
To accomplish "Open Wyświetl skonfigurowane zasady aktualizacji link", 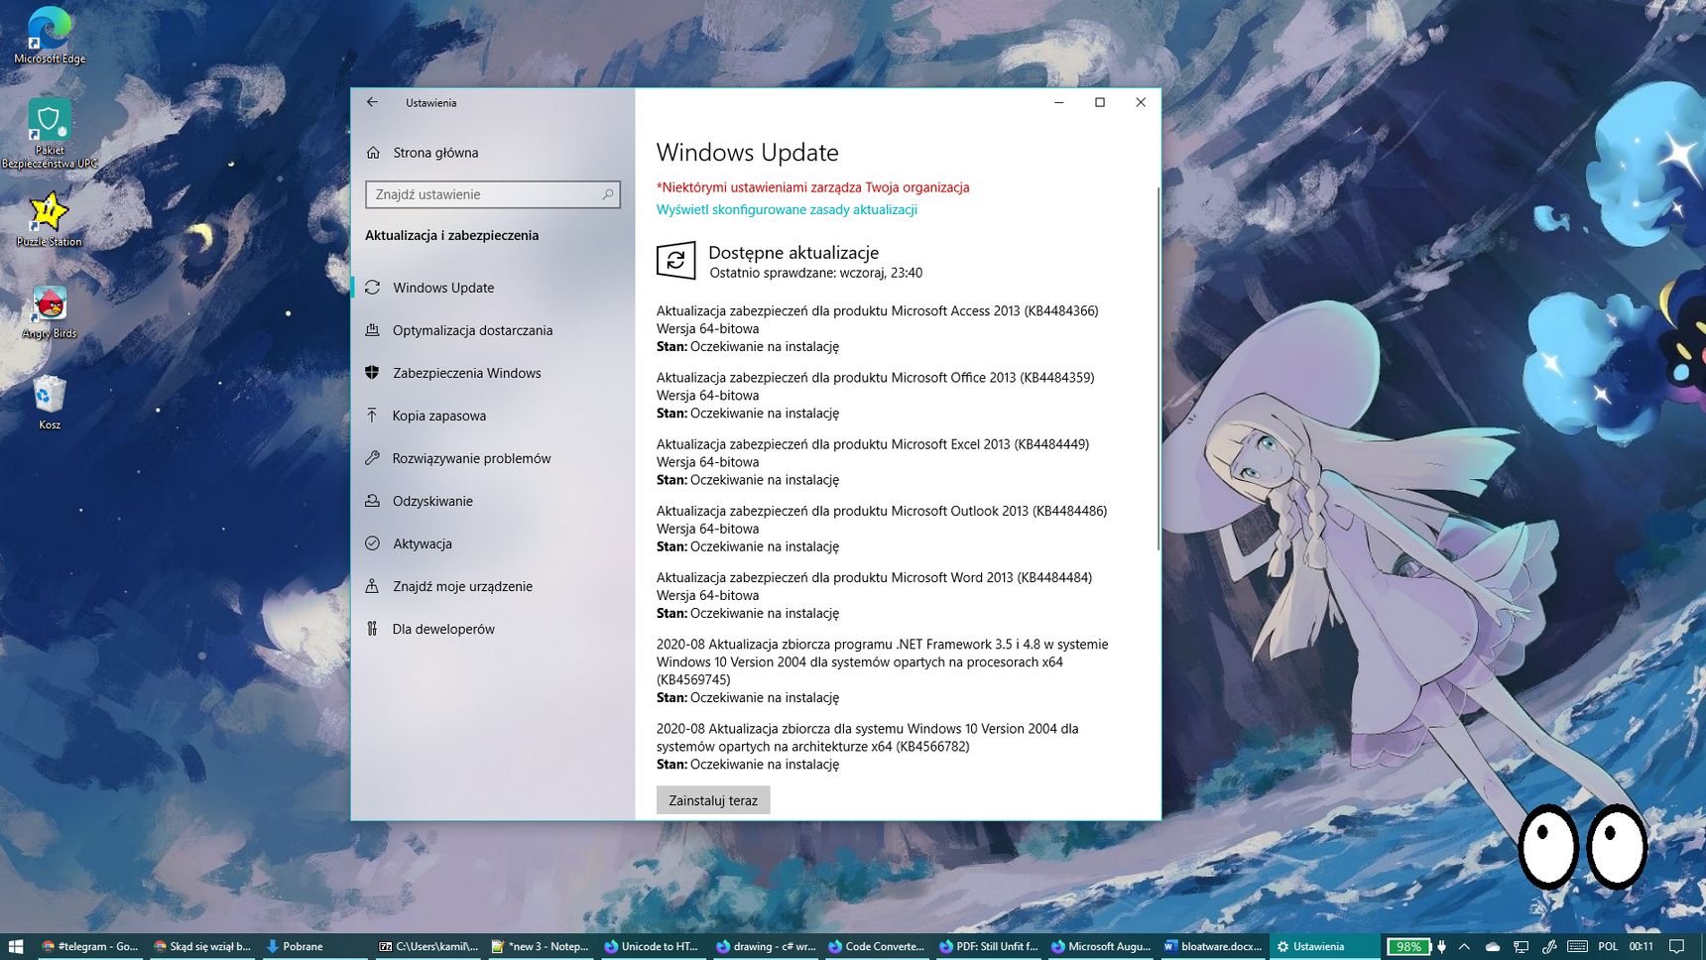I will (x=787, y=209).
